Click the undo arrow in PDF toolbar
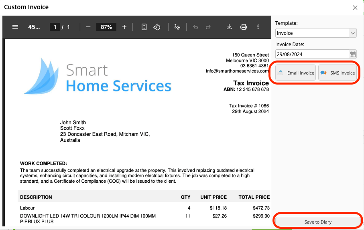The width and height of the screenshot is (364, 230). pos(195,27)
